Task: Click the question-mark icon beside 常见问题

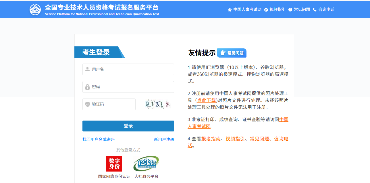Action: tap(290, 9)
